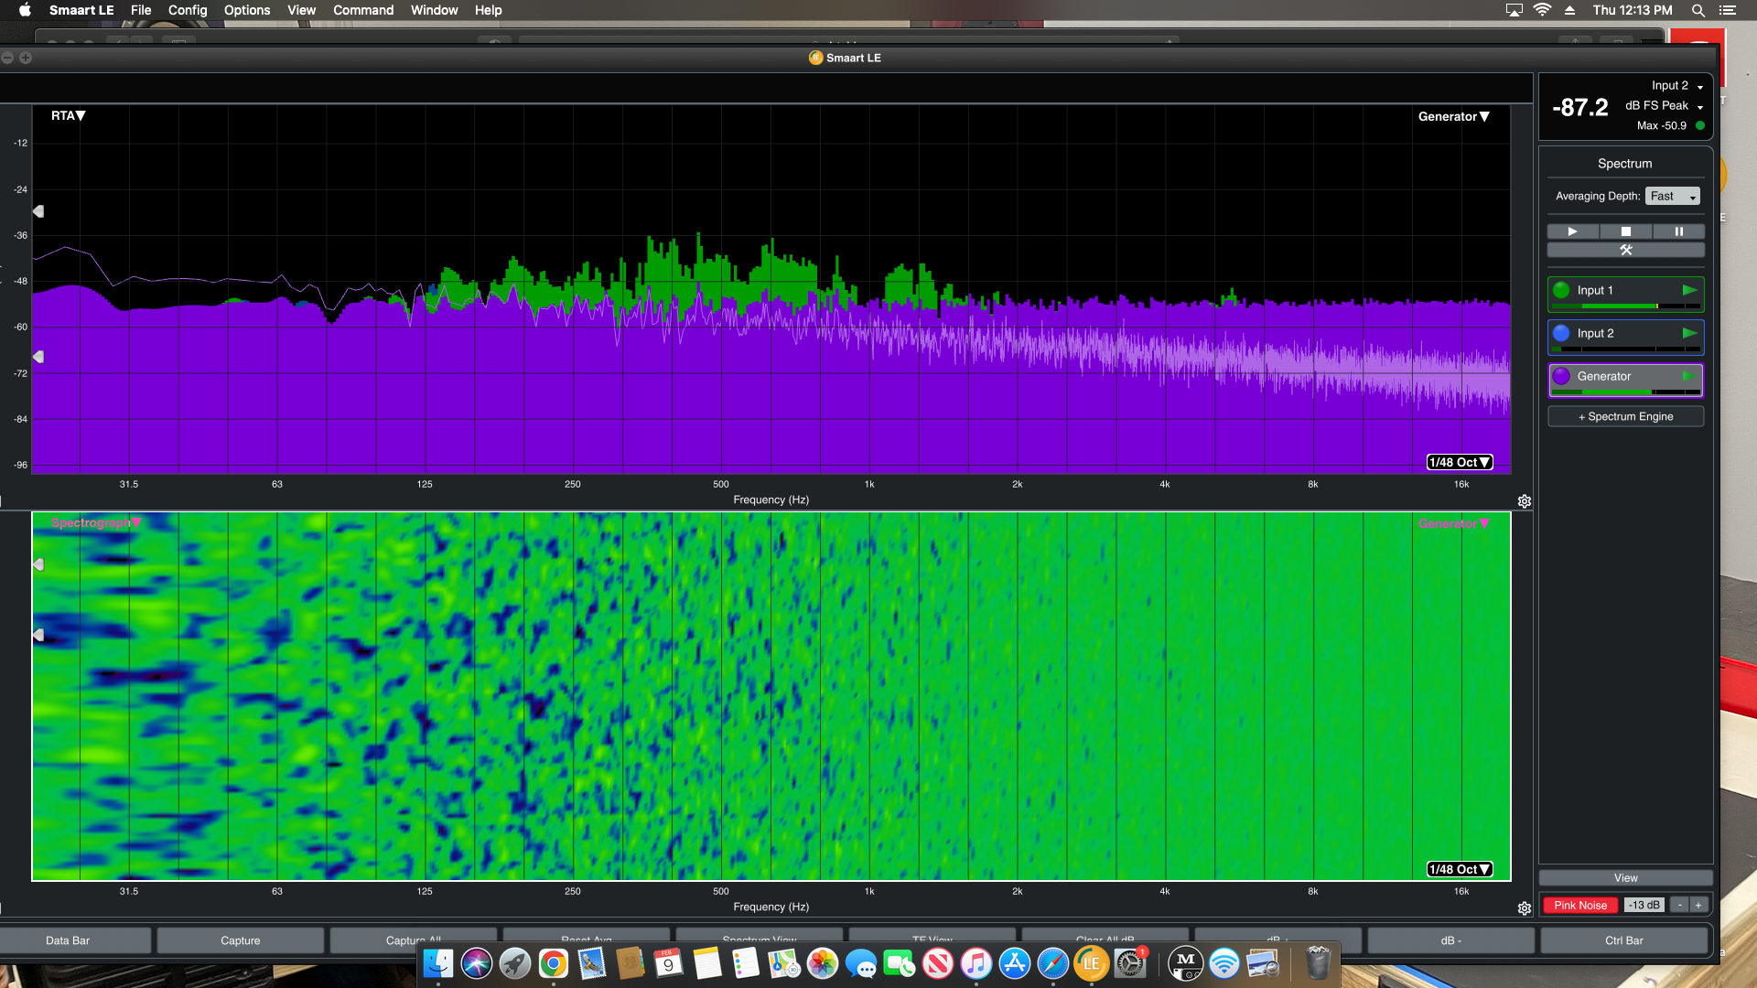Image resolution: width=1757 pixels, height=988 pixels.
Task: Toggle the Input 1 engine run arrow
Action: tap(1689, 290)
